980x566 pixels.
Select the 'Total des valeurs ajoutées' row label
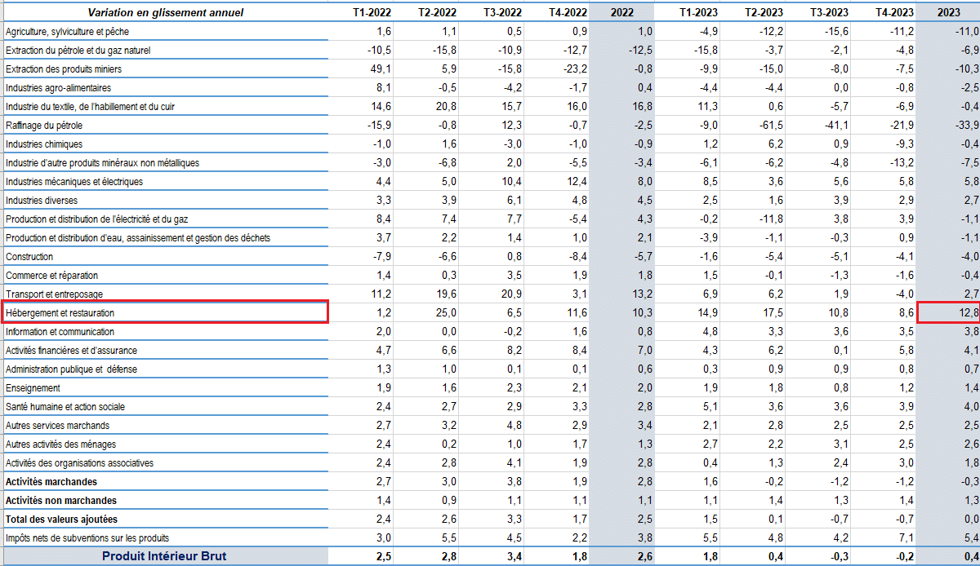[x=61, y=520]
